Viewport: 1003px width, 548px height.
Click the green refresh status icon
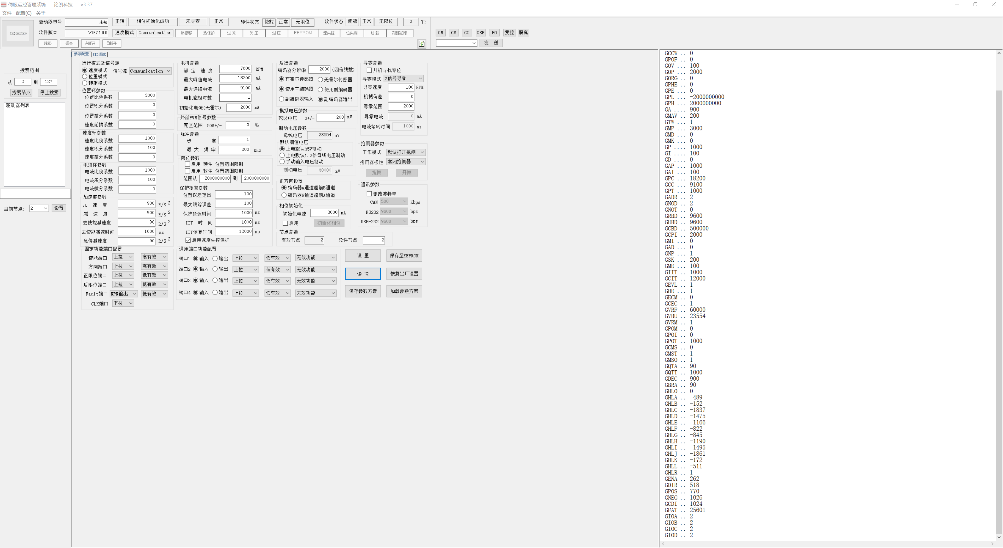tap(422, 44)
